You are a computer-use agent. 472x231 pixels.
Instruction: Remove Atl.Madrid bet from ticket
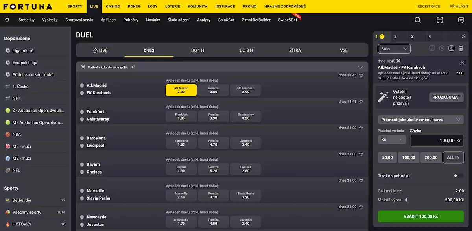tap(462, 62)
